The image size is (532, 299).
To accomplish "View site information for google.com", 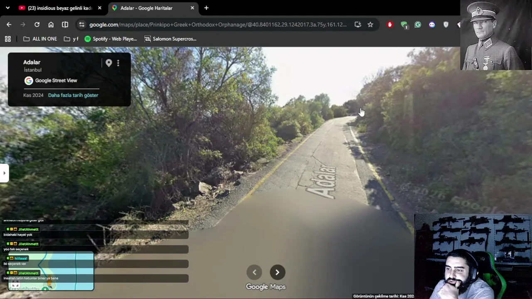I will 81,25.
